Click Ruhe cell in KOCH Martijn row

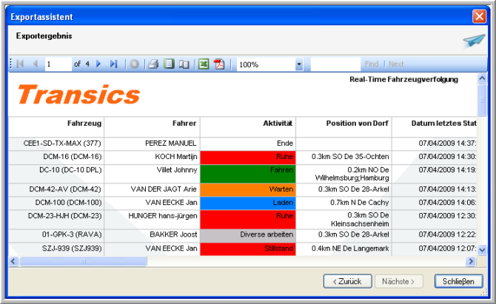click(248, 158)
